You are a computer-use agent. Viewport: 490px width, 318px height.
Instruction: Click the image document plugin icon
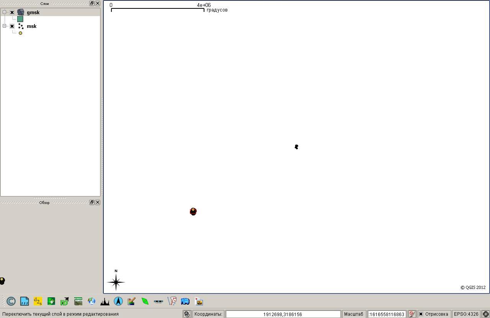[199, 302]
